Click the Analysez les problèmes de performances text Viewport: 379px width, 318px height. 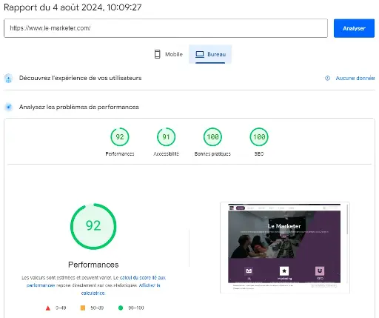click(79, 107)
